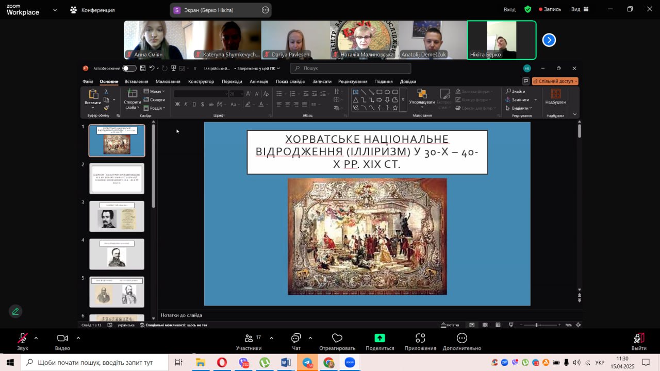Click the Format Painter brush icon

[106, 108]
